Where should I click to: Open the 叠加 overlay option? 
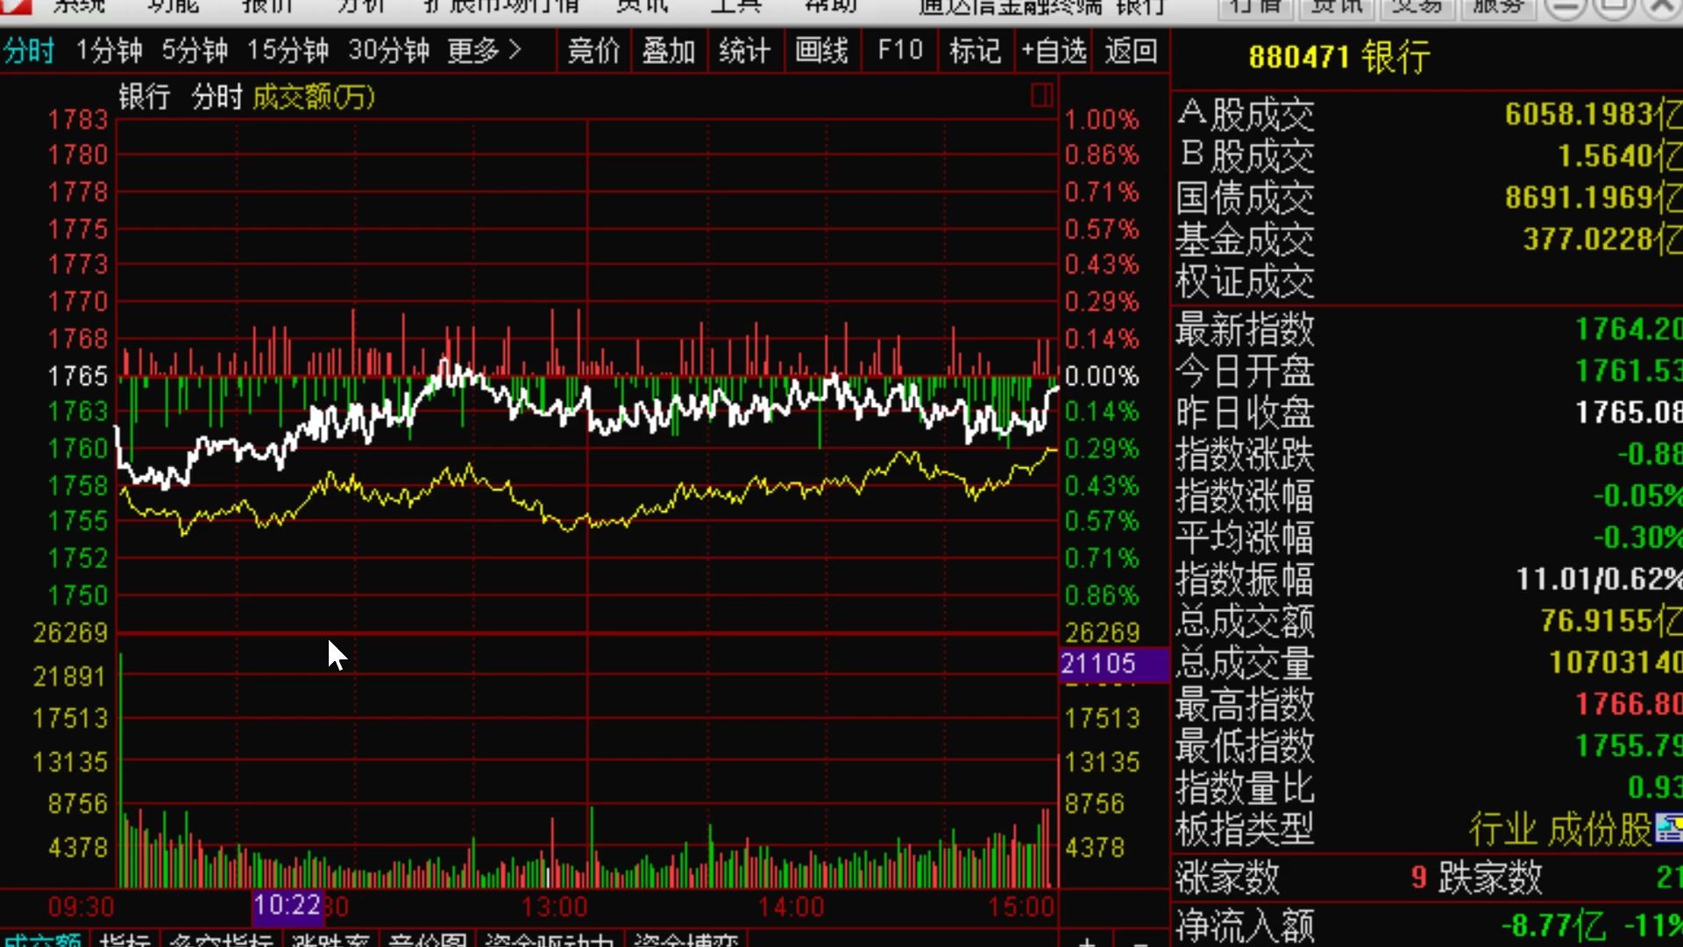669,51
